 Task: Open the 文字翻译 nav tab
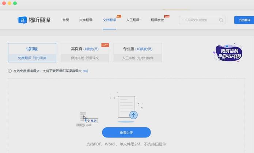(x=86, y=20)
